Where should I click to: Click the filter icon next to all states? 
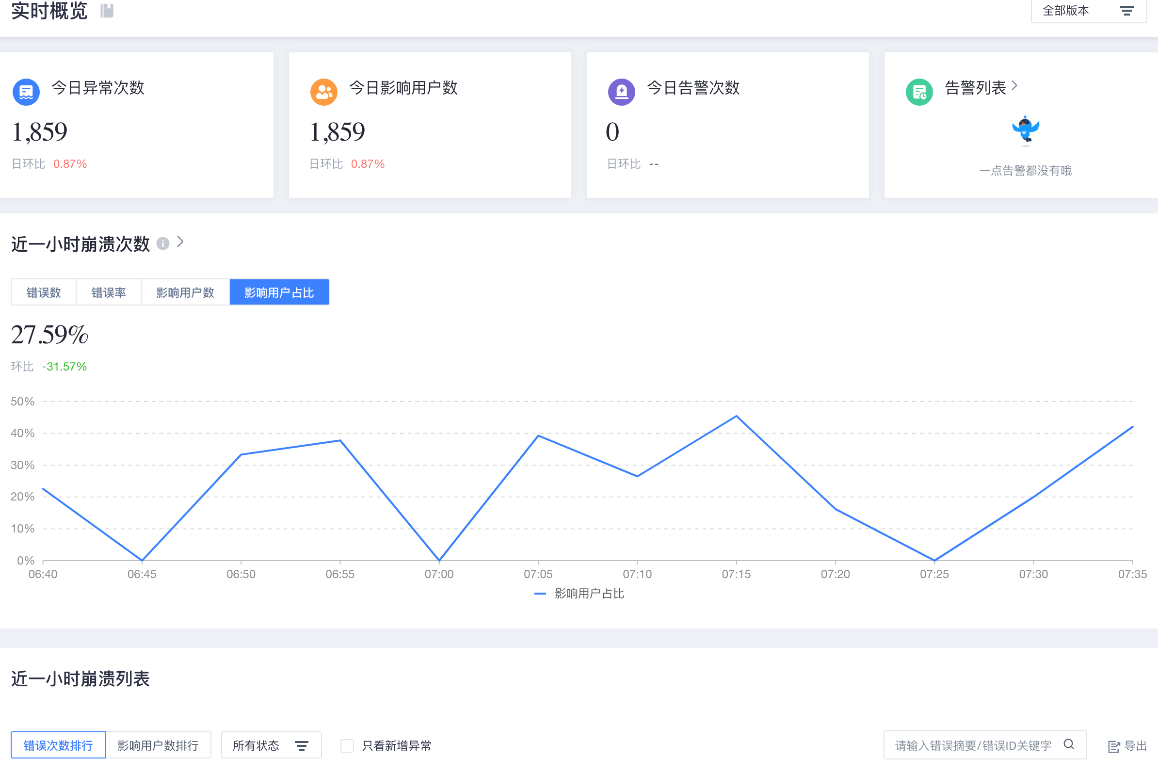[306, 744]
